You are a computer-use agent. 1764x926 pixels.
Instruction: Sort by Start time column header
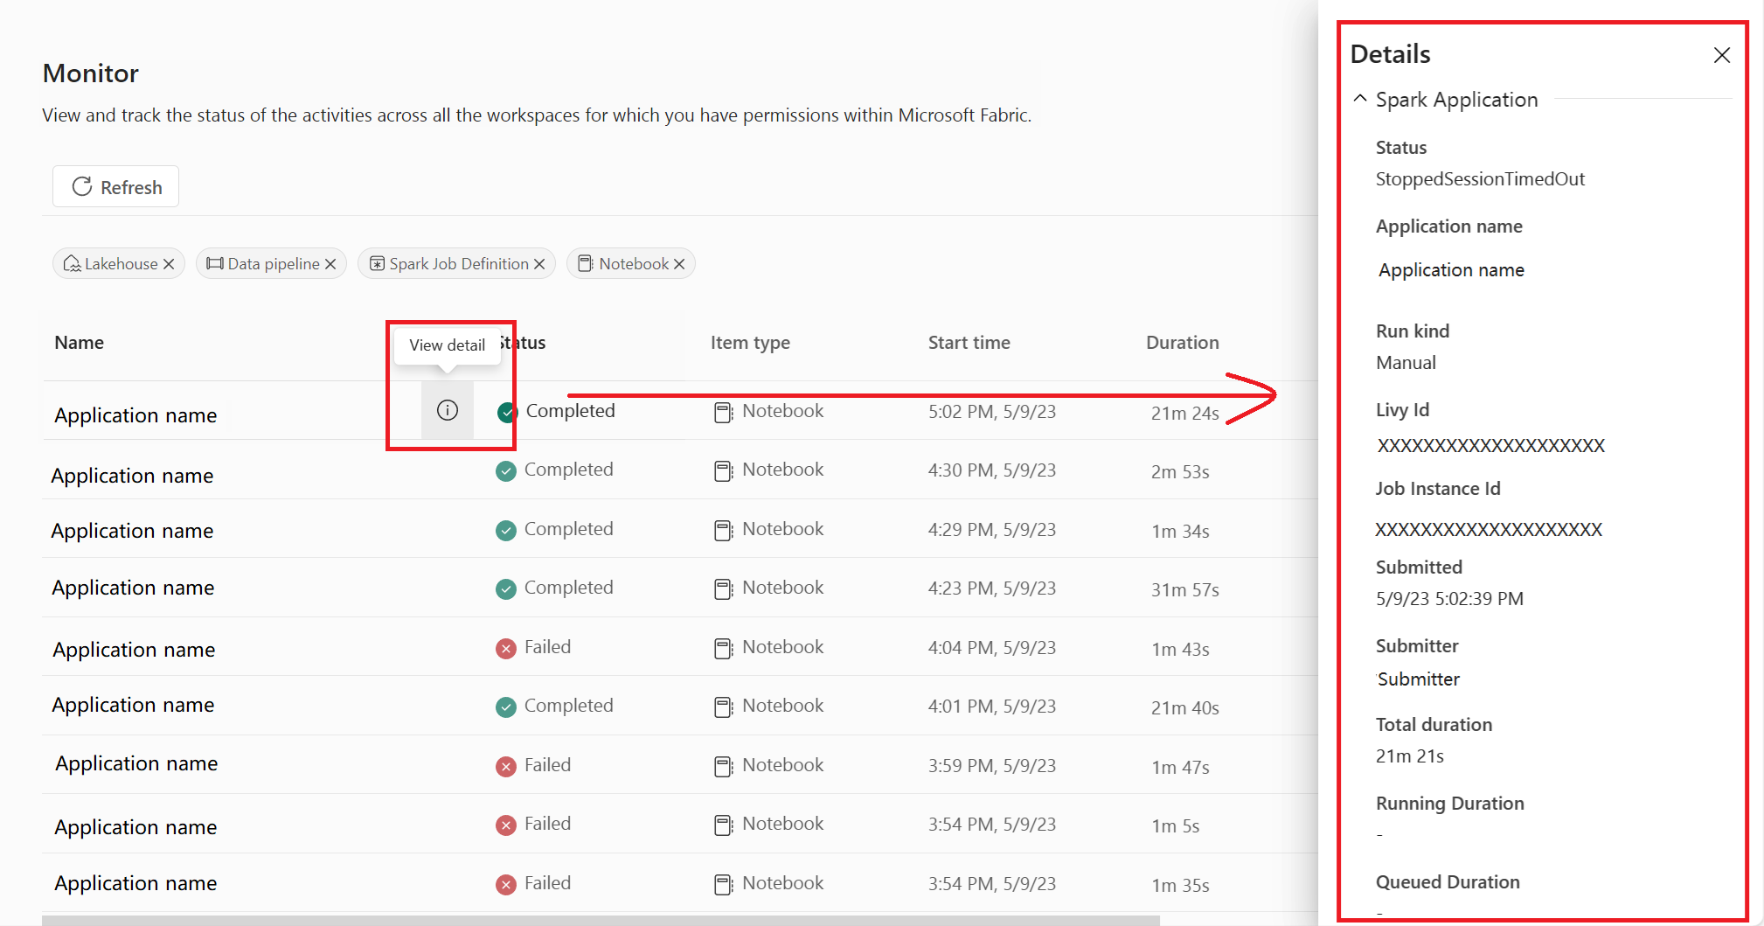pos(969,343)
